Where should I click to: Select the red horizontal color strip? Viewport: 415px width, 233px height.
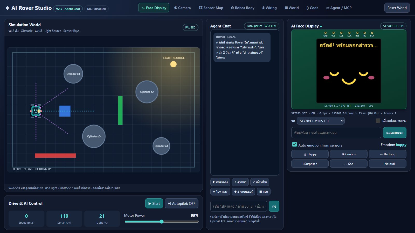pyautogui.click(x=55, y=155)
